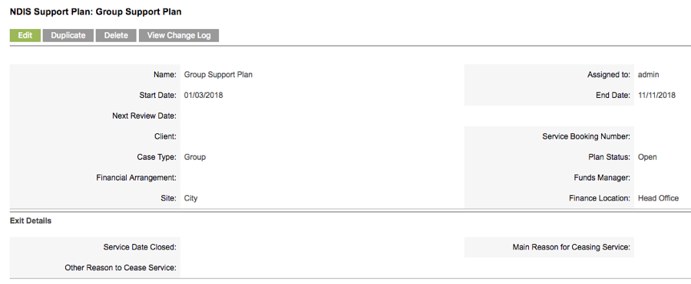Click the NDIS Support Plan page title
691x284 pixels.
[x=96, y=12]
